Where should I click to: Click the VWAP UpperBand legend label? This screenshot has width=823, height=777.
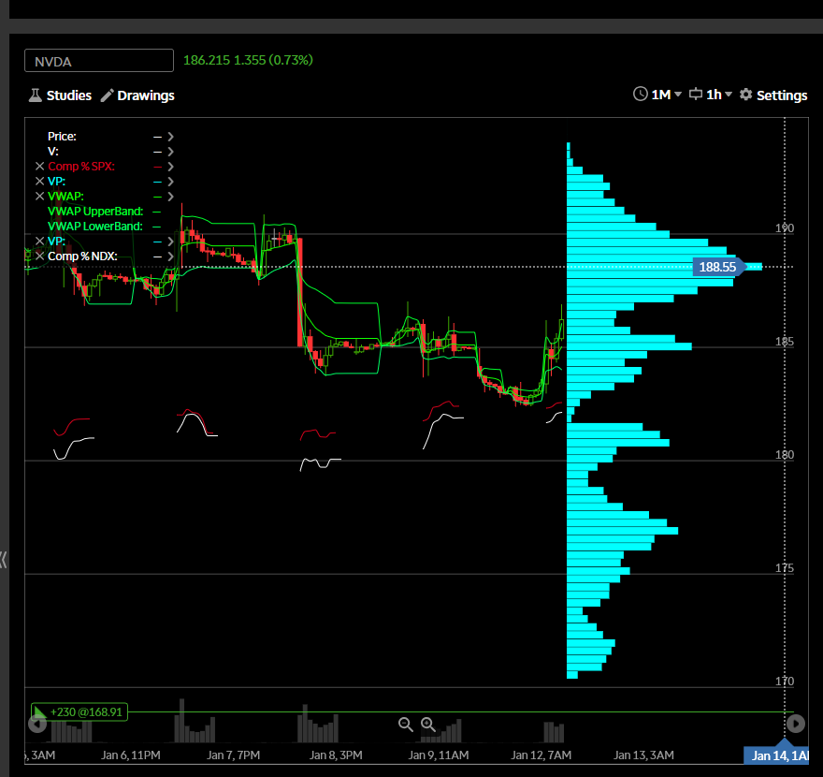(95, 212)
